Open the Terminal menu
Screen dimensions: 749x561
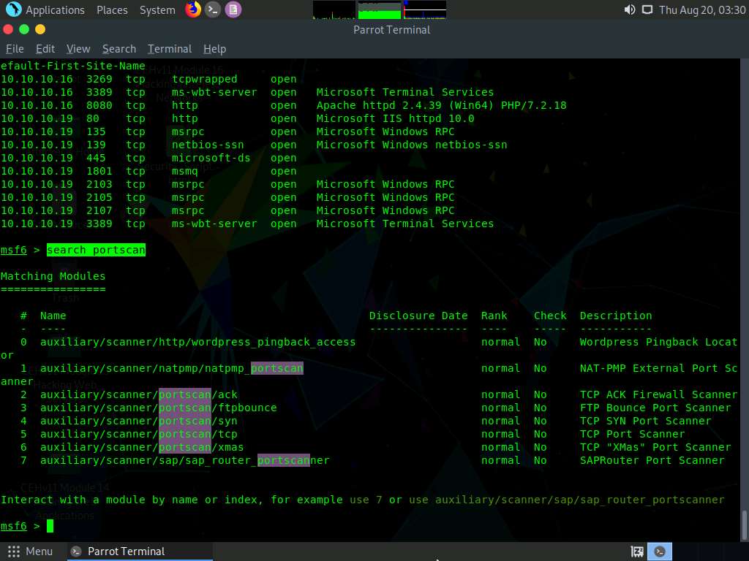[170, 49]
